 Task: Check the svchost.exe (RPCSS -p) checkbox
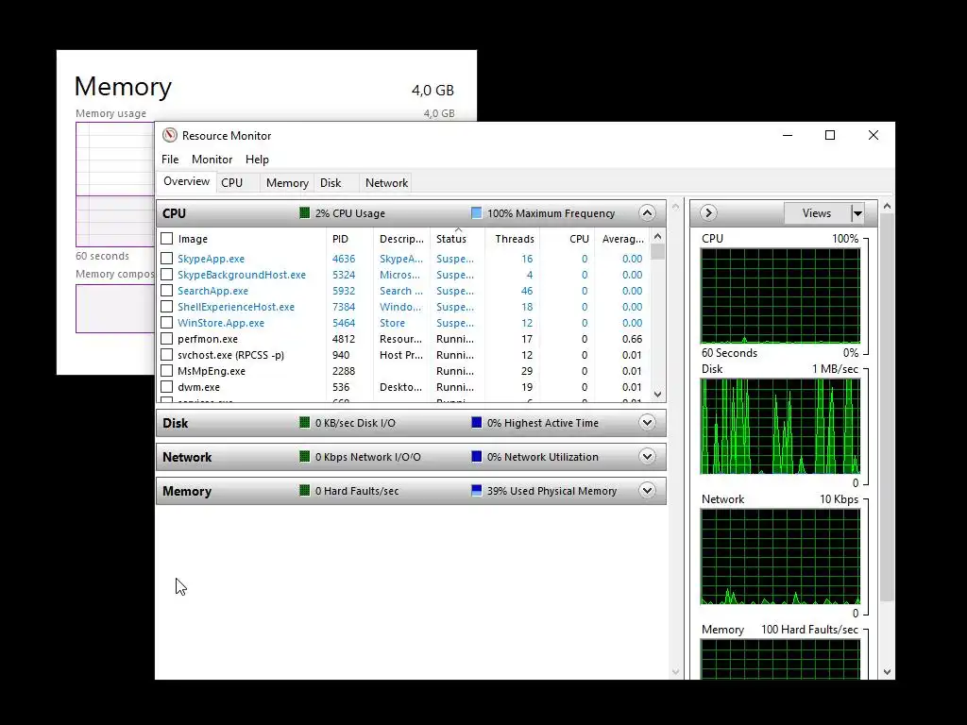[166, 355]
